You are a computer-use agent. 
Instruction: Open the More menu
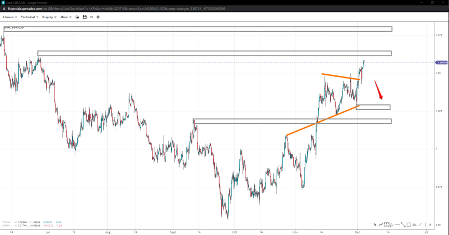coord(65,17)
